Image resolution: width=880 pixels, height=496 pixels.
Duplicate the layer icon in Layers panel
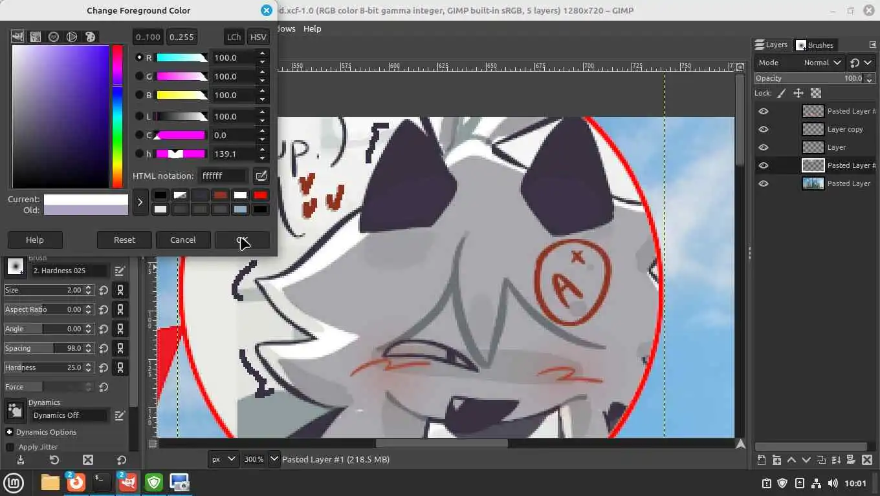(821, 460)
